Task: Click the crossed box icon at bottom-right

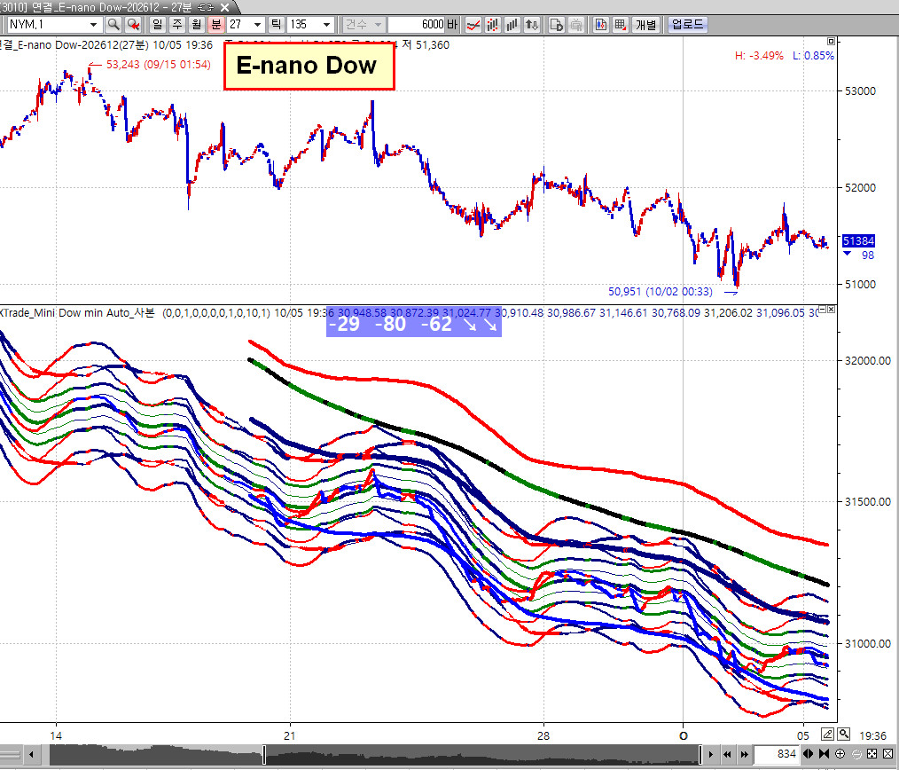Action: pos(888,754)
